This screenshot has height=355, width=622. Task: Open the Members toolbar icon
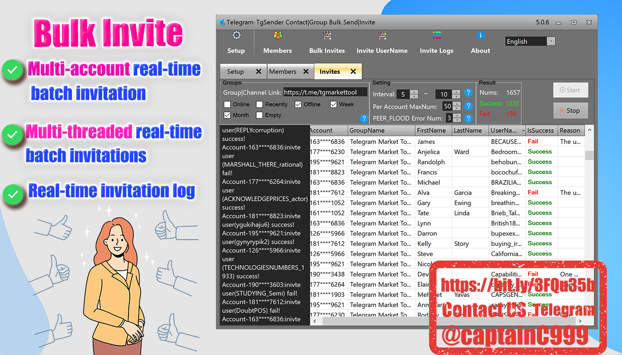(278, 36)
